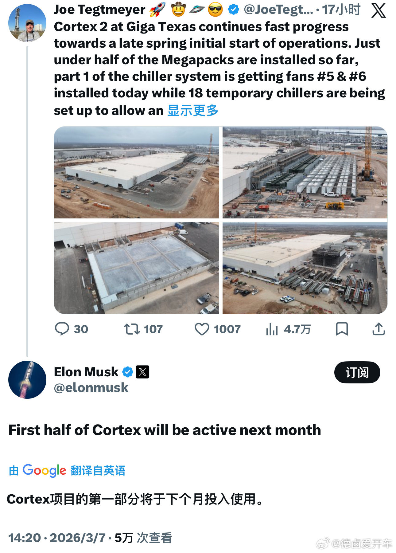Viewport: 396px width, 553px height.
Task: Open view analytics showing 4.7万
Action: click(x=273, y=329)
